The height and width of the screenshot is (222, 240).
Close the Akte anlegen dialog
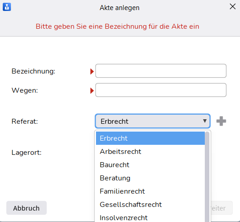pyautogui.click(x=233, y=6)
